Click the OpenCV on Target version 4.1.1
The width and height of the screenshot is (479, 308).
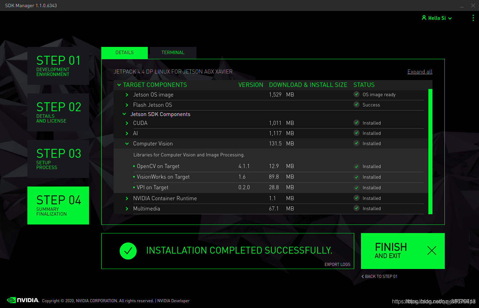[244, 166]
